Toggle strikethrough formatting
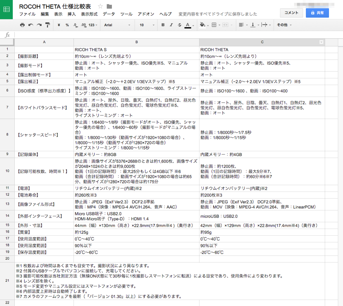 [x=180, y=25]
